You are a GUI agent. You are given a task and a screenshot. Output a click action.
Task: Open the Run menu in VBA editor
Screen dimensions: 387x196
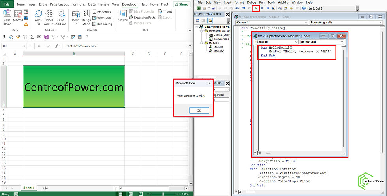pos(262,2)
